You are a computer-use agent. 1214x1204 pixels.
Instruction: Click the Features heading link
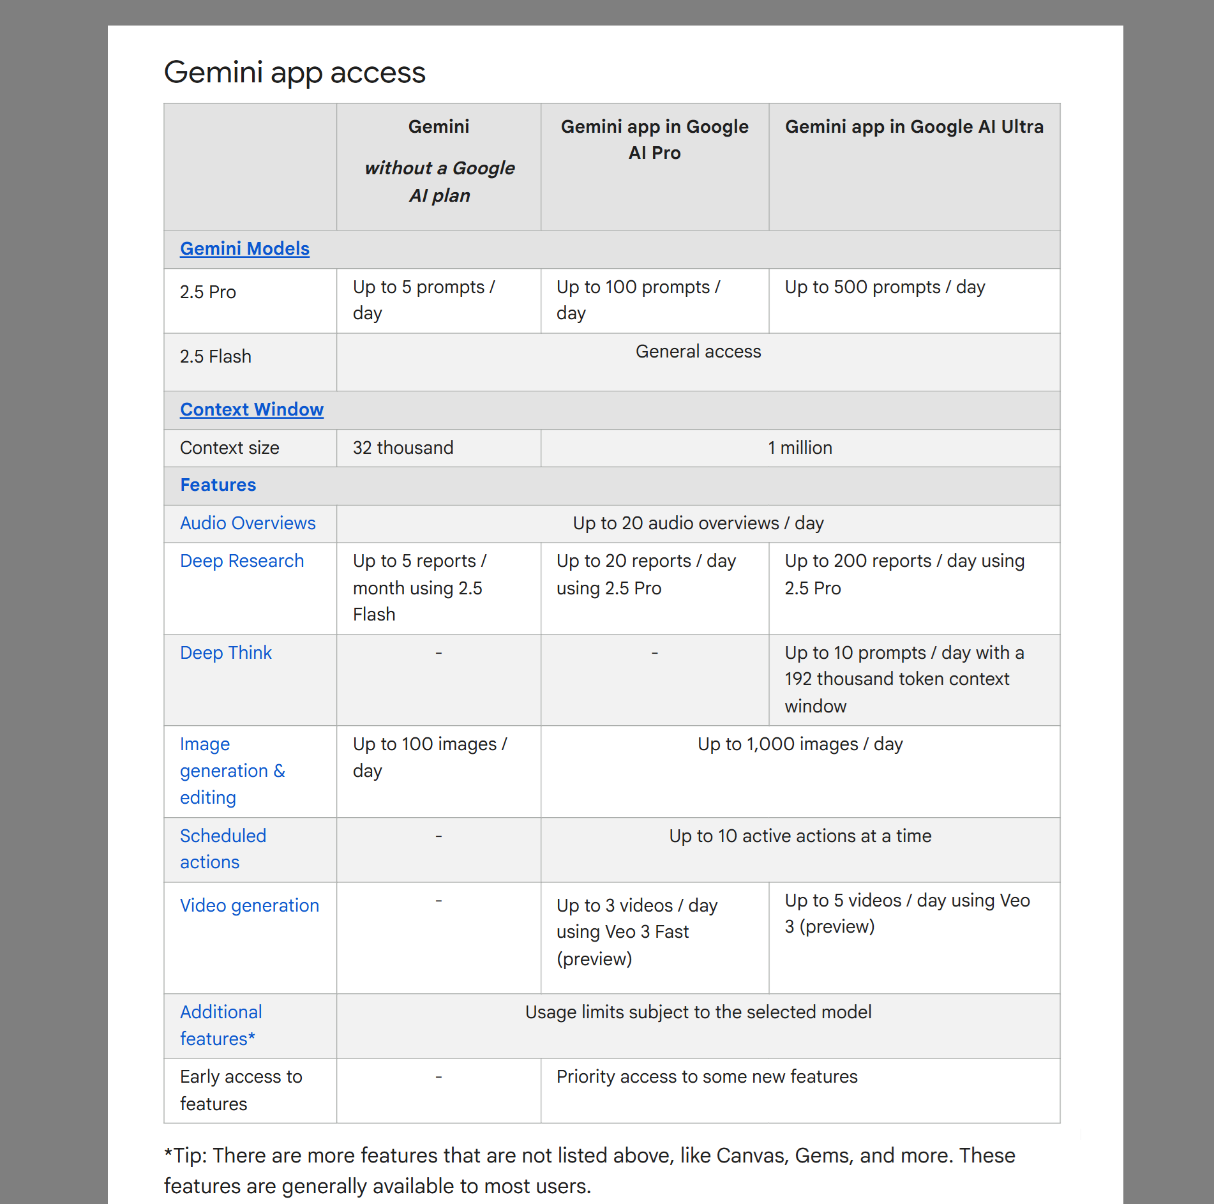coord(218,485)
